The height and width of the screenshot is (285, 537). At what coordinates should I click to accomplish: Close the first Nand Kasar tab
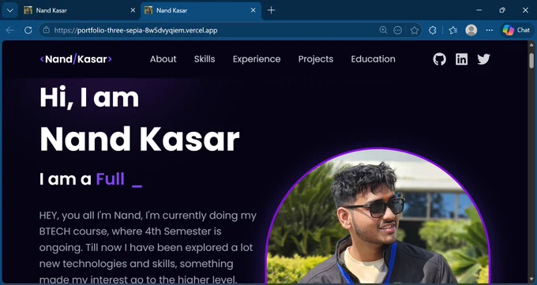133,10
